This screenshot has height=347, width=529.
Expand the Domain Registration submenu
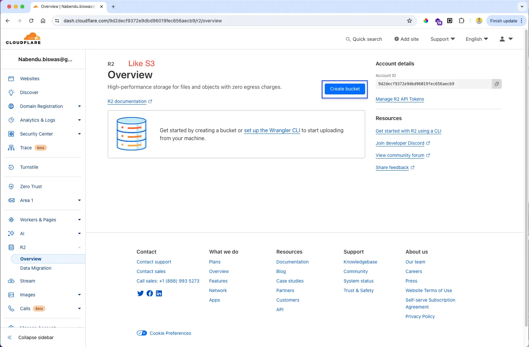point(79,106)
